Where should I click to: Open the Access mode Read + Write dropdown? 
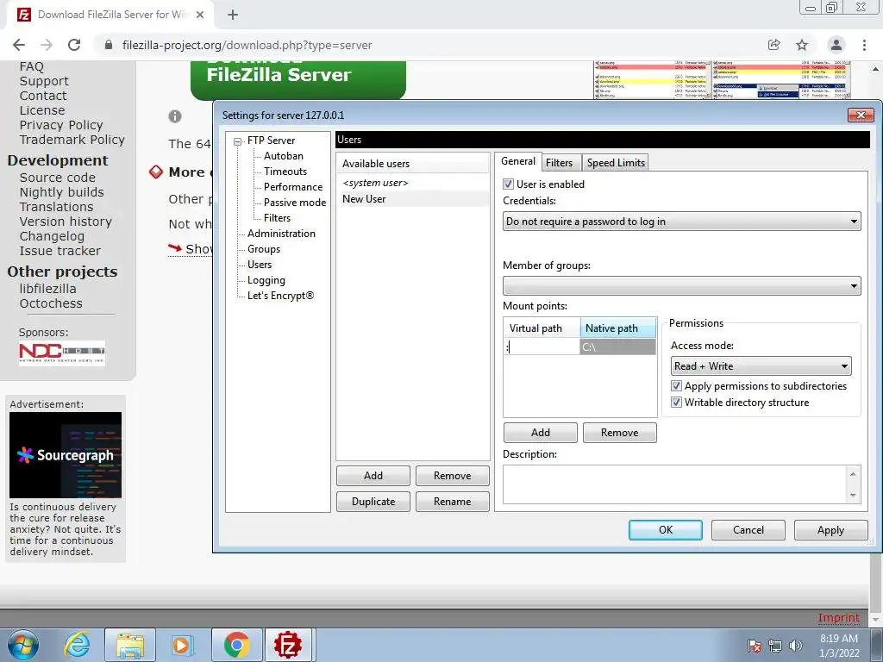point(761,365)
